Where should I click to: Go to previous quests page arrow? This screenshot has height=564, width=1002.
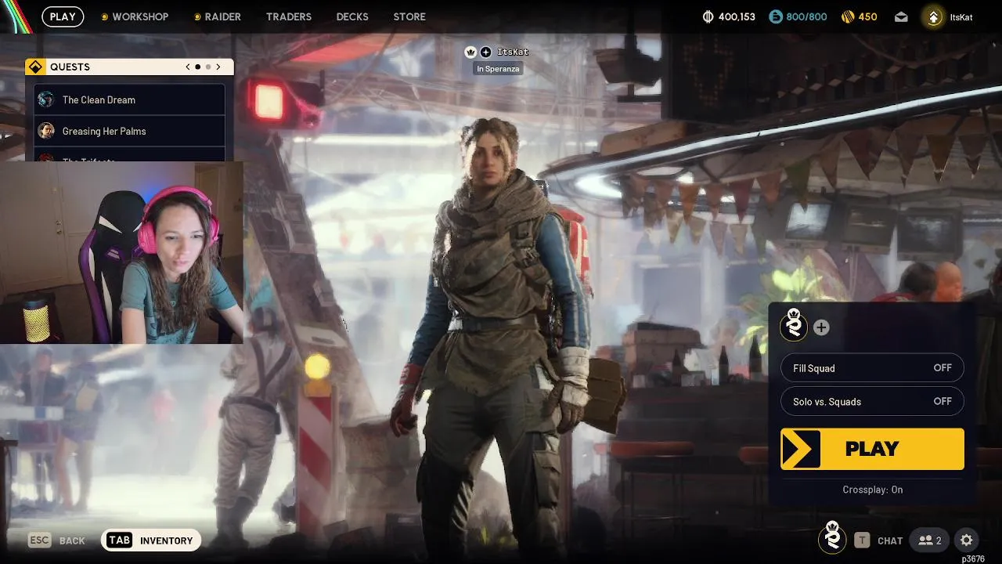coord(188,67)
